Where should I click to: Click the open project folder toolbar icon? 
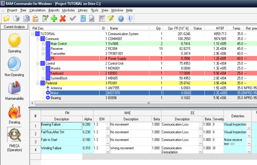(6, 18)
